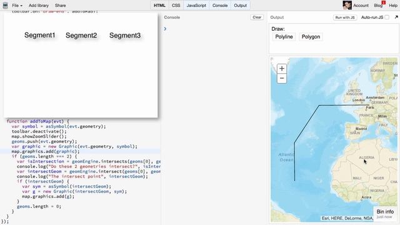Click the MALI label on the map

click(357, 178)
